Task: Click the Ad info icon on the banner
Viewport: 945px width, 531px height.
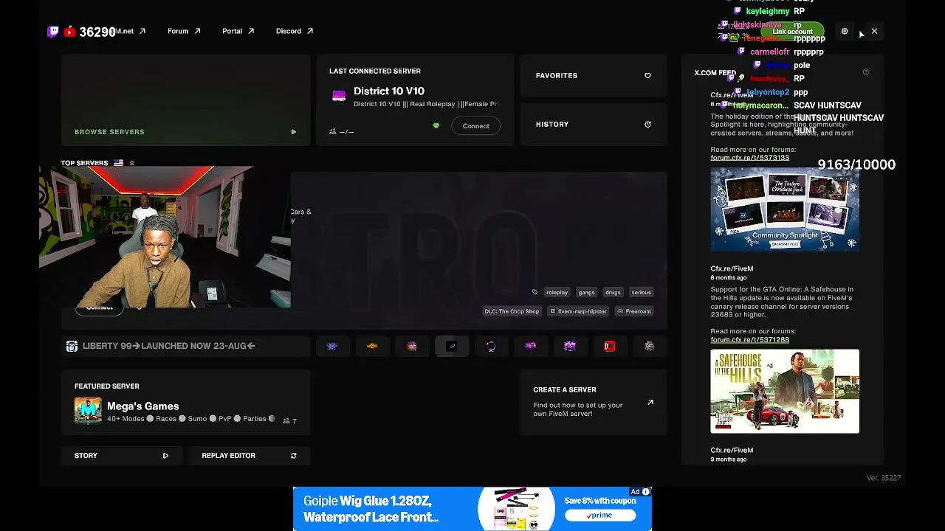Action: point(646,492)
